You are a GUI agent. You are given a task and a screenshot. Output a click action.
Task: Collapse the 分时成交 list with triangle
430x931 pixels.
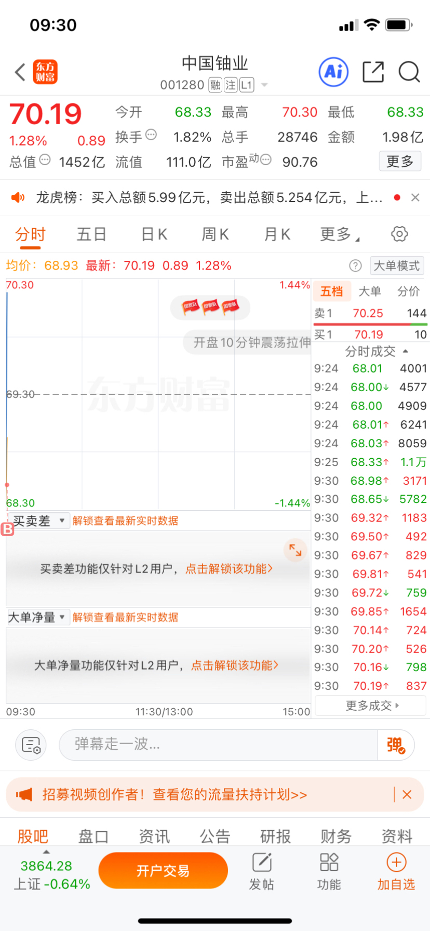(x=406, y=351)
